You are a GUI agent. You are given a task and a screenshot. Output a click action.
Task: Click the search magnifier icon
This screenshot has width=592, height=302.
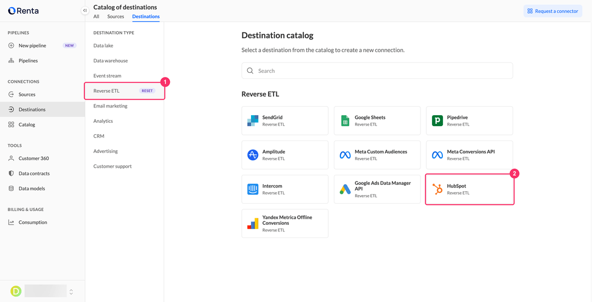coord(250,71)
